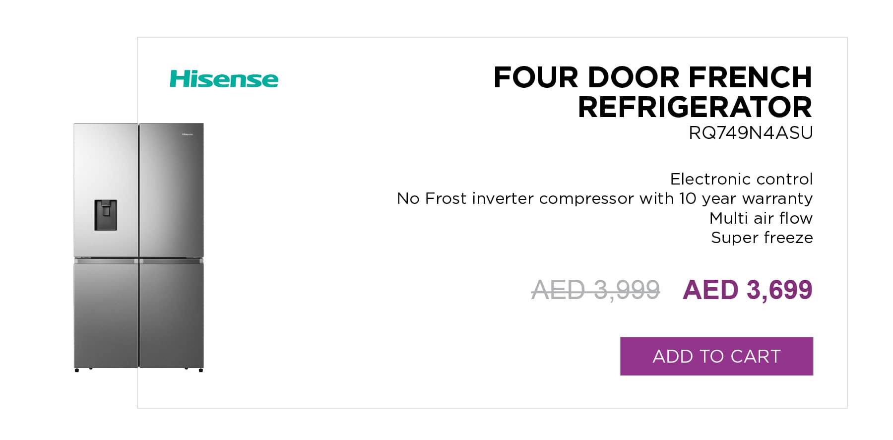The image size is (893, 440).
Task: Click the 10 year warranty phrase
Action: point(746,198)
